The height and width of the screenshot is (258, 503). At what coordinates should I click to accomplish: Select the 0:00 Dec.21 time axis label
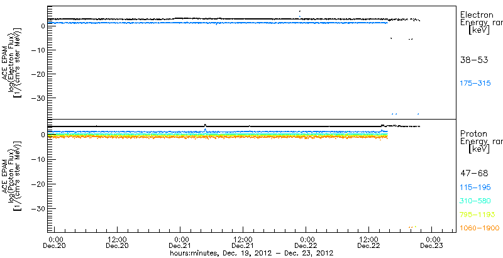coord(180,242)
